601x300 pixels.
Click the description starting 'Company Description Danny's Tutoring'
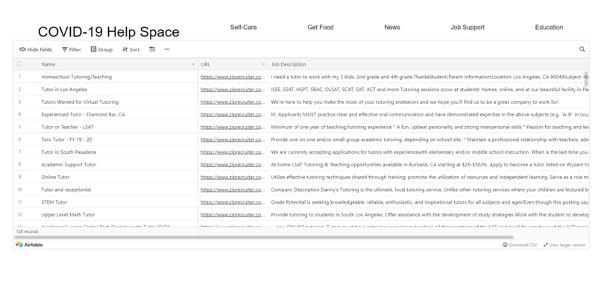tap(429, 190)
